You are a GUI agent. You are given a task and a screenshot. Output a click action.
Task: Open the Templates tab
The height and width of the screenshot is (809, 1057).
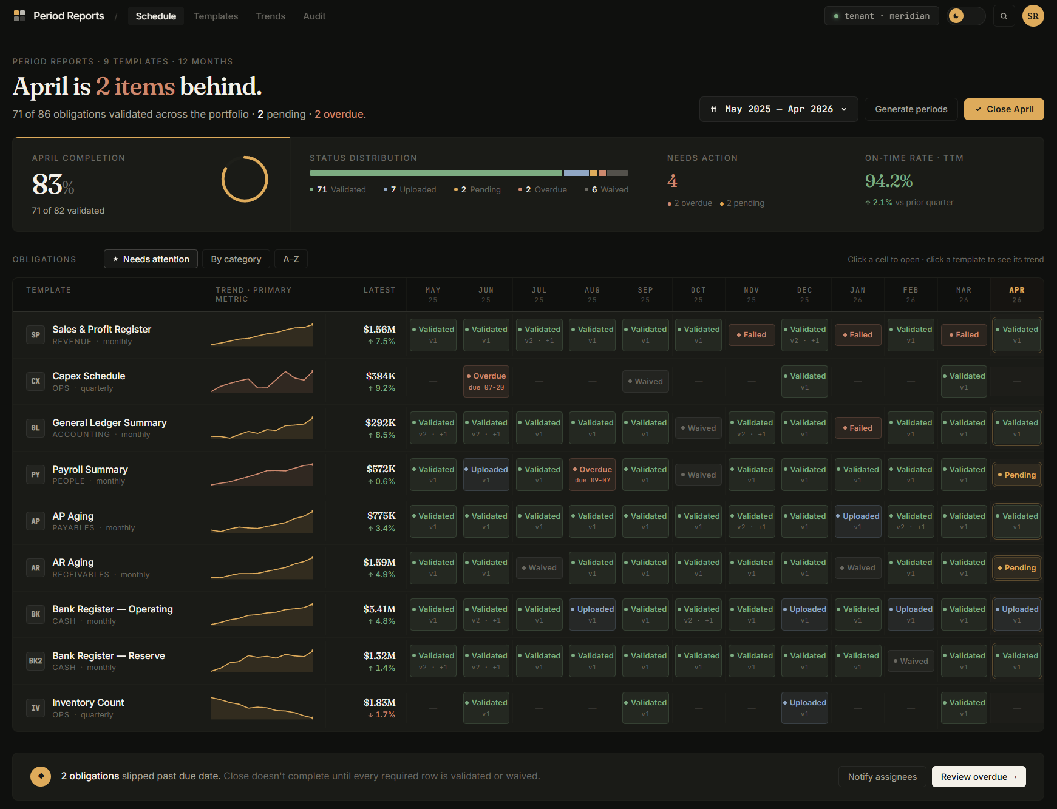click(216, 16)
